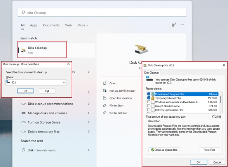The image size is (228, 167).
Task: Select the Open file location text
Action: pyautogui.click(x=120, y=98)
